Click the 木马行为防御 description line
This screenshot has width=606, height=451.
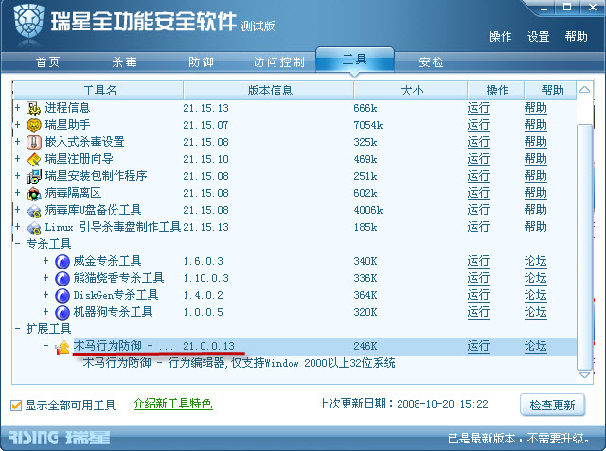click(239, 363)
